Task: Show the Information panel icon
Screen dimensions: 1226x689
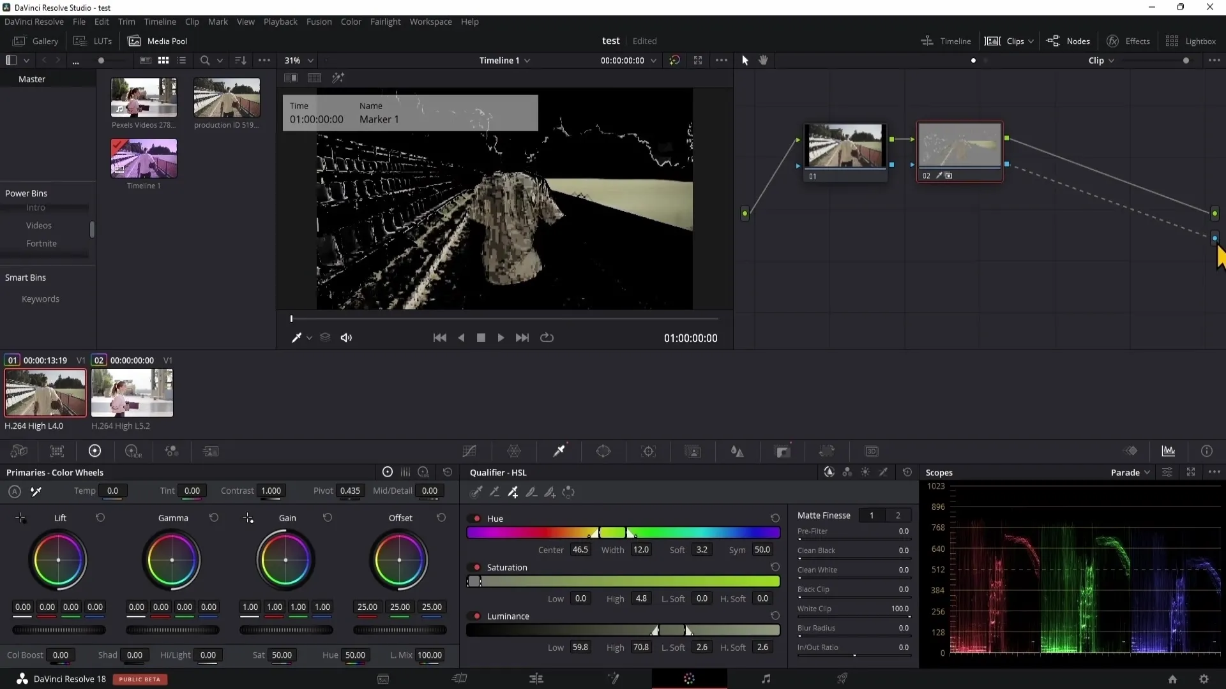Action: pos(1207,451)
